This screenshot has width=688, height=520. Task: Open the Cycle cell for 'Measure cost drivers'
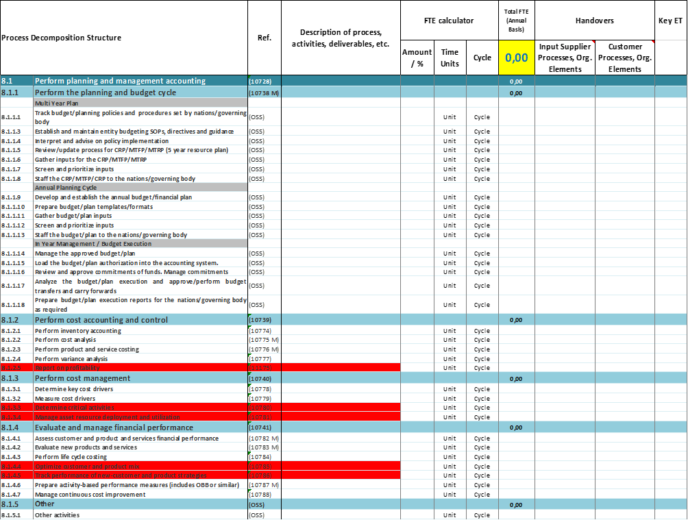click(482, 398)
